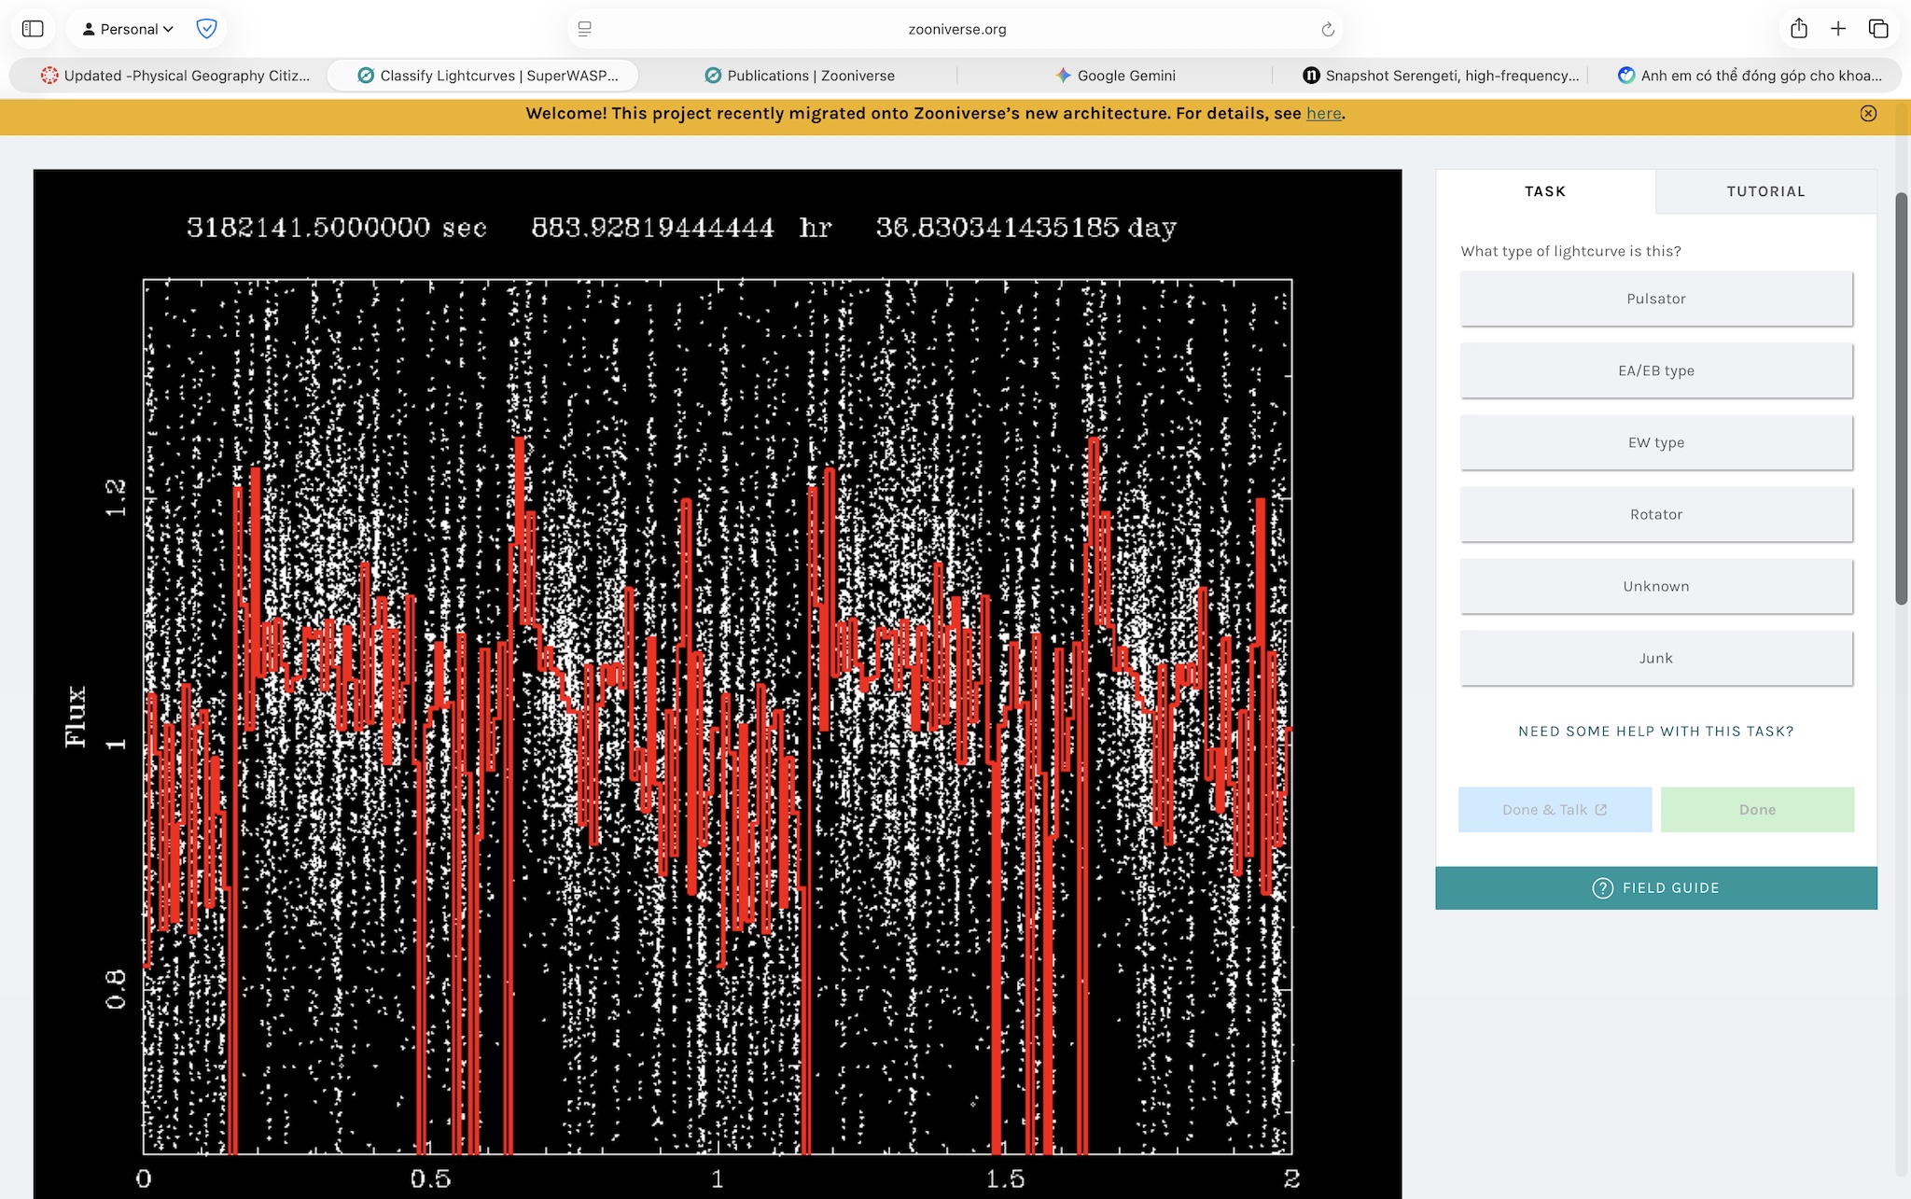
Task: Add a new tab with plus icon
Action: coord(1838,29)
